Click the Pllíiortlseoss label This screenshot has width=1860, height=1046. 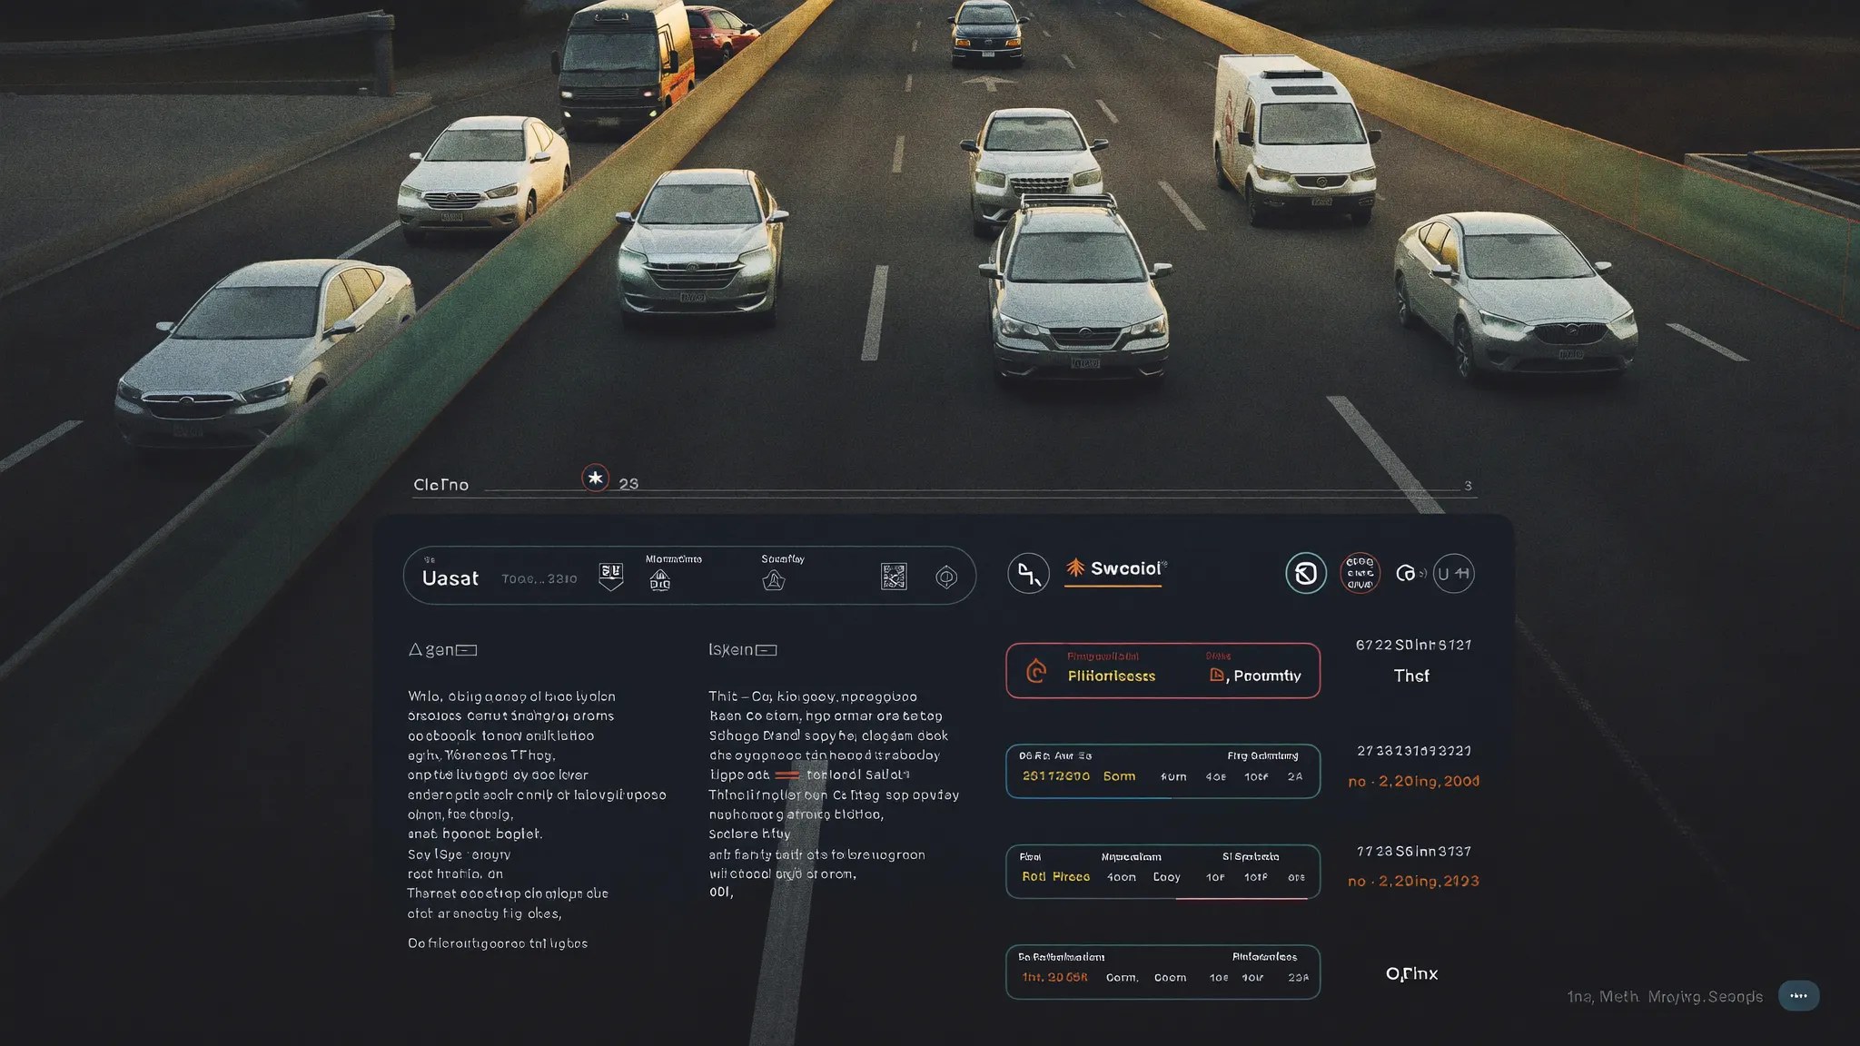(x=1112, y=676)
